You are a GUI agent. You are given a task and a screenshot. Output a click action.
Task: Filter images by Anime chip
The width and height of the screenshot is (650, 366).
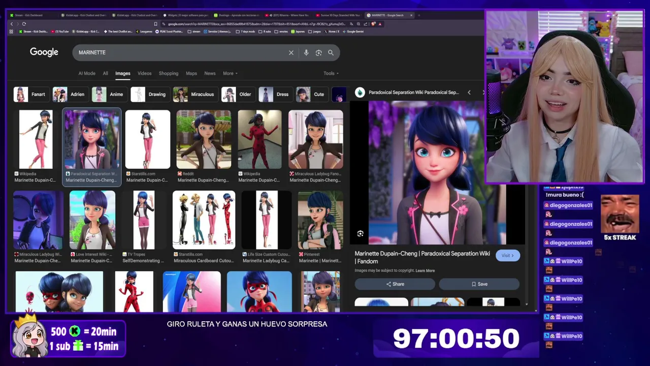click(x=109, y=95)
